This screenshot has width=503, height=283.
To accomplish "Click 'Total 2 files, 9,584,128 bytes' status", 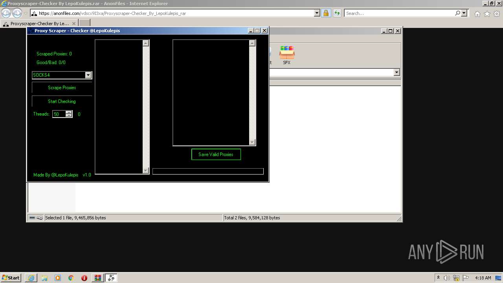I will coord(252,218).
